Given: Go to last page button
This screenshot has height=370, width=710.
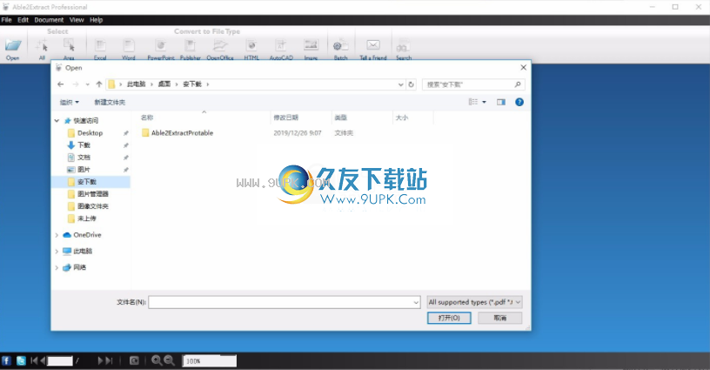Looking at the screenshot, I should [x=109, y=361].
